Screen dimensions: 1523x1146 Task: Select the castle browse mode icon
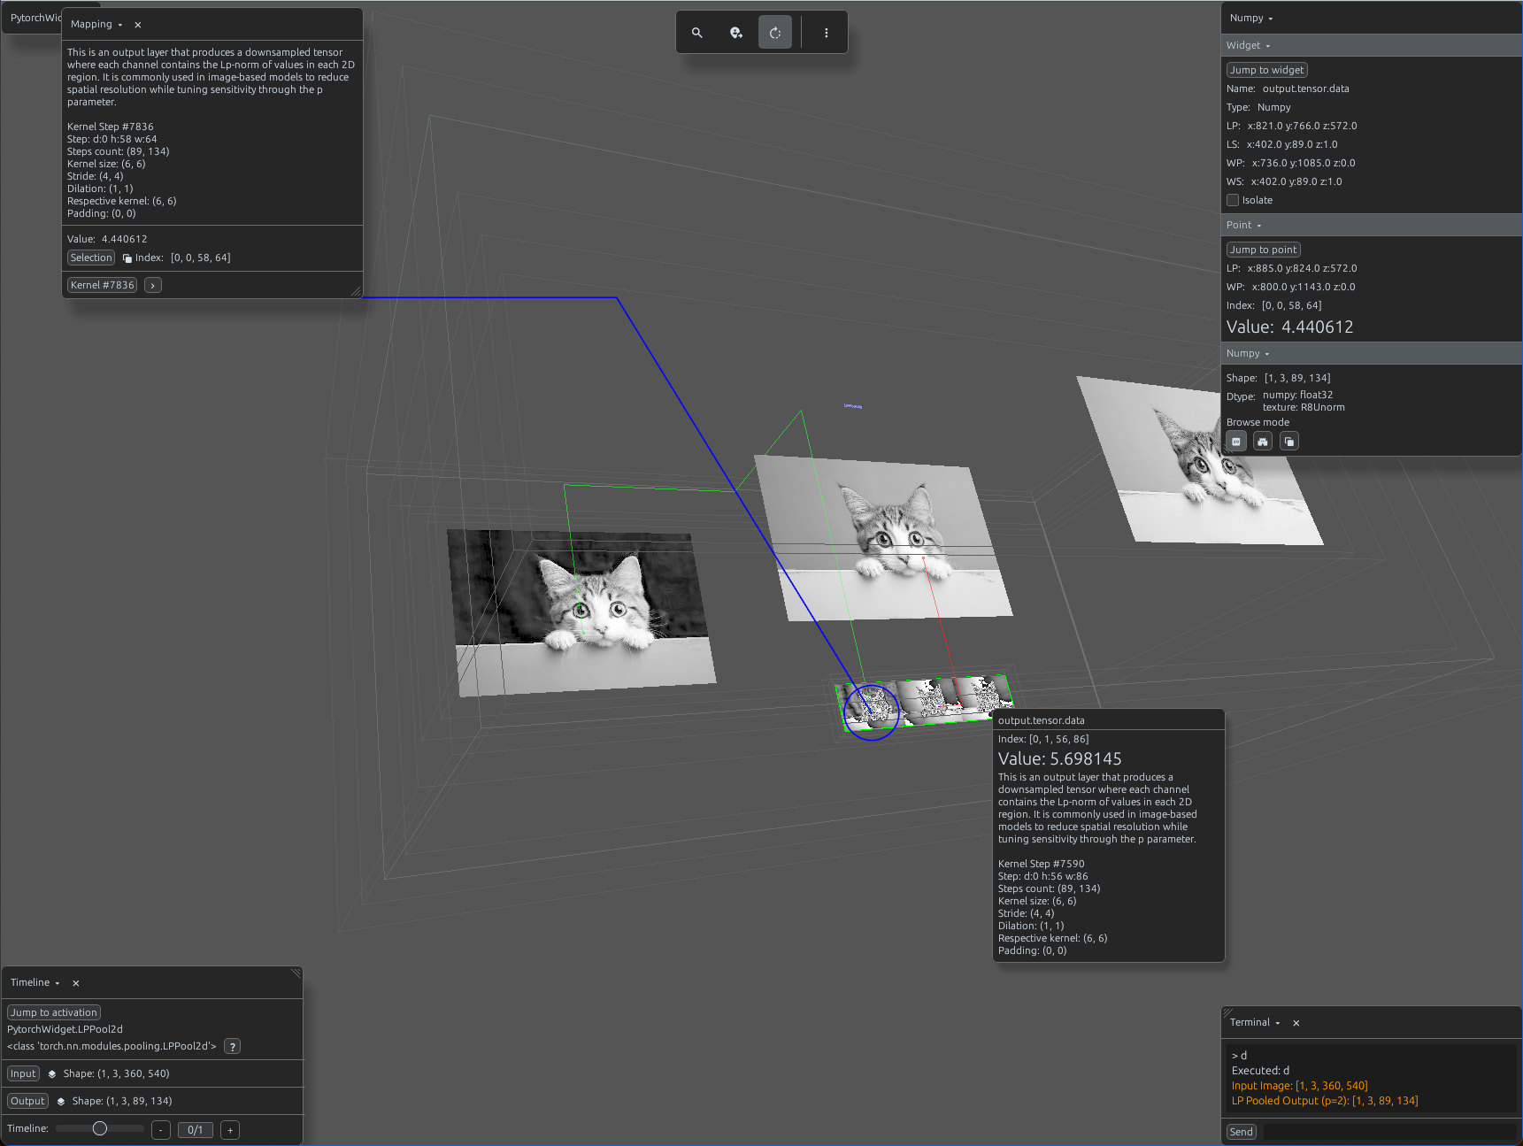[1263, 442]
